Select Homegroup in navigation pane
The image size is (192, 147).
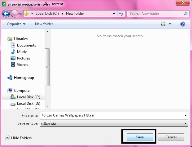24,78
